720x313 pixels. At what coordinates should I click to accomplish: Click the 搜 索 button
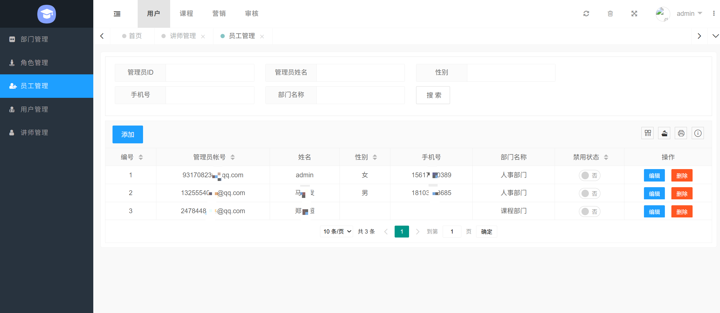433,95
